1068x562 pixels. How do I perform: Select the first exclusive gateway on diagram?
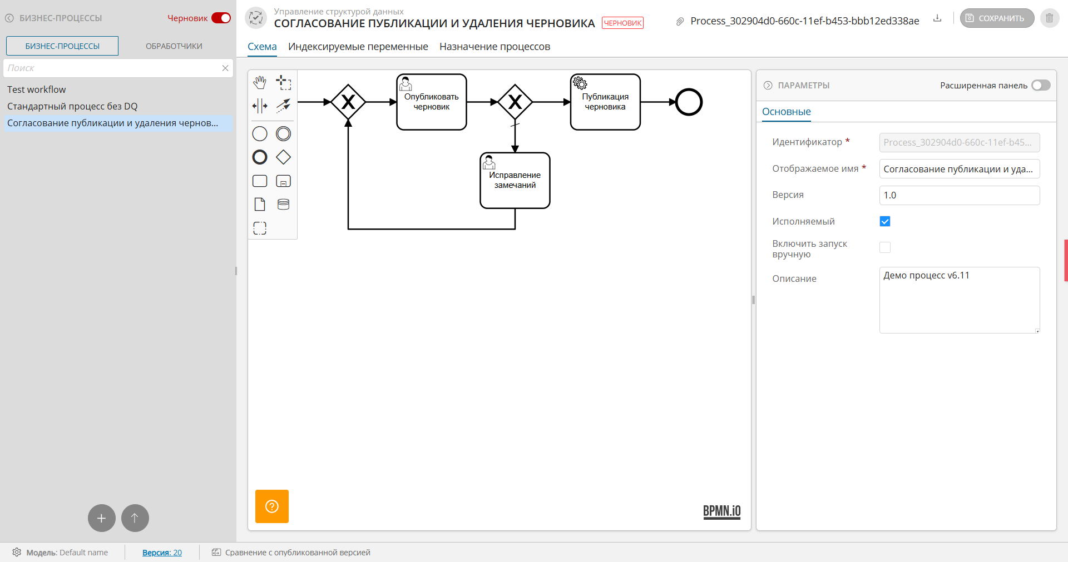348,102
